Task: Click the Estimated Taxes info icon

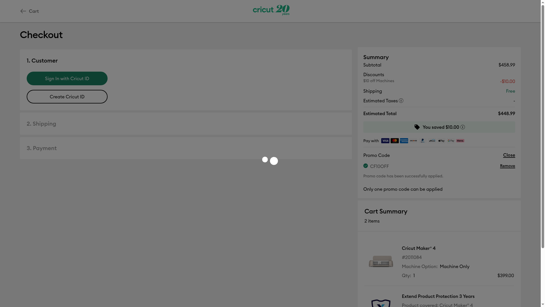Action: click(401, 101)
